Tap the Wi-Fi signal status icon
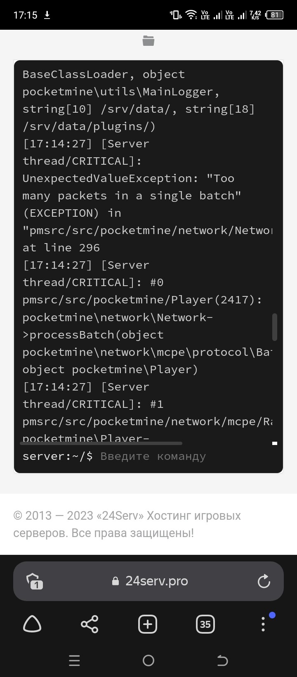 pyautogui.click(x=191, y=15)
